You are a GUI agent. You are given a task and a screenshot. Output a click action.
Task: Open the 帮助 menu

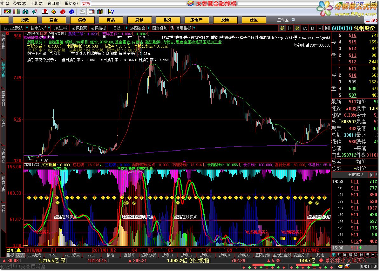point(71,3)
